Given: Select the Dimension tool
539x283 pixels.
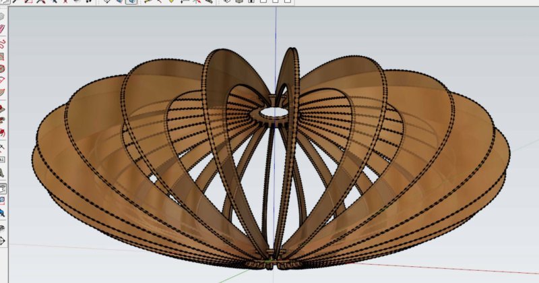Looking at the screenshot, I should click(x=2, y=148).
